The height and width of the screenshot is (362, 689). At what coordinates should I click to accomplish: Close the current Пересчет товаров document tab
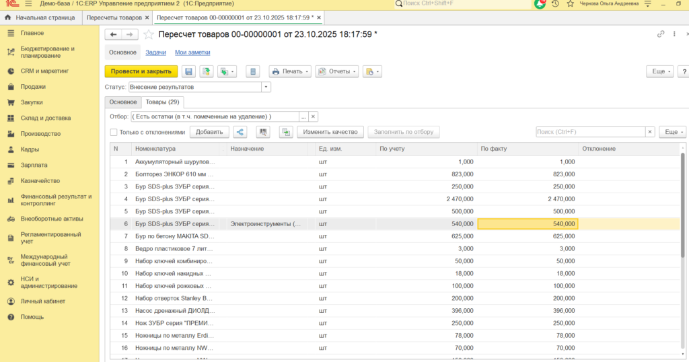coord(319,17)
